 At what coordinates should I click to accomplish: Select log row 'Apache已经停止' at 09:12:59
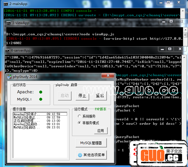[40, 114]
